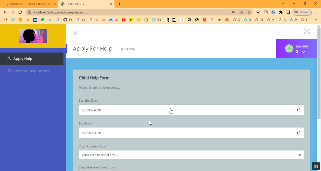Open the End Date calendar picker

(x=299, y=133)
